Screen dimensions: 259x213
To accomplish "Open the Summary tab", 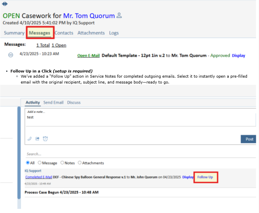I will (14, 33).
